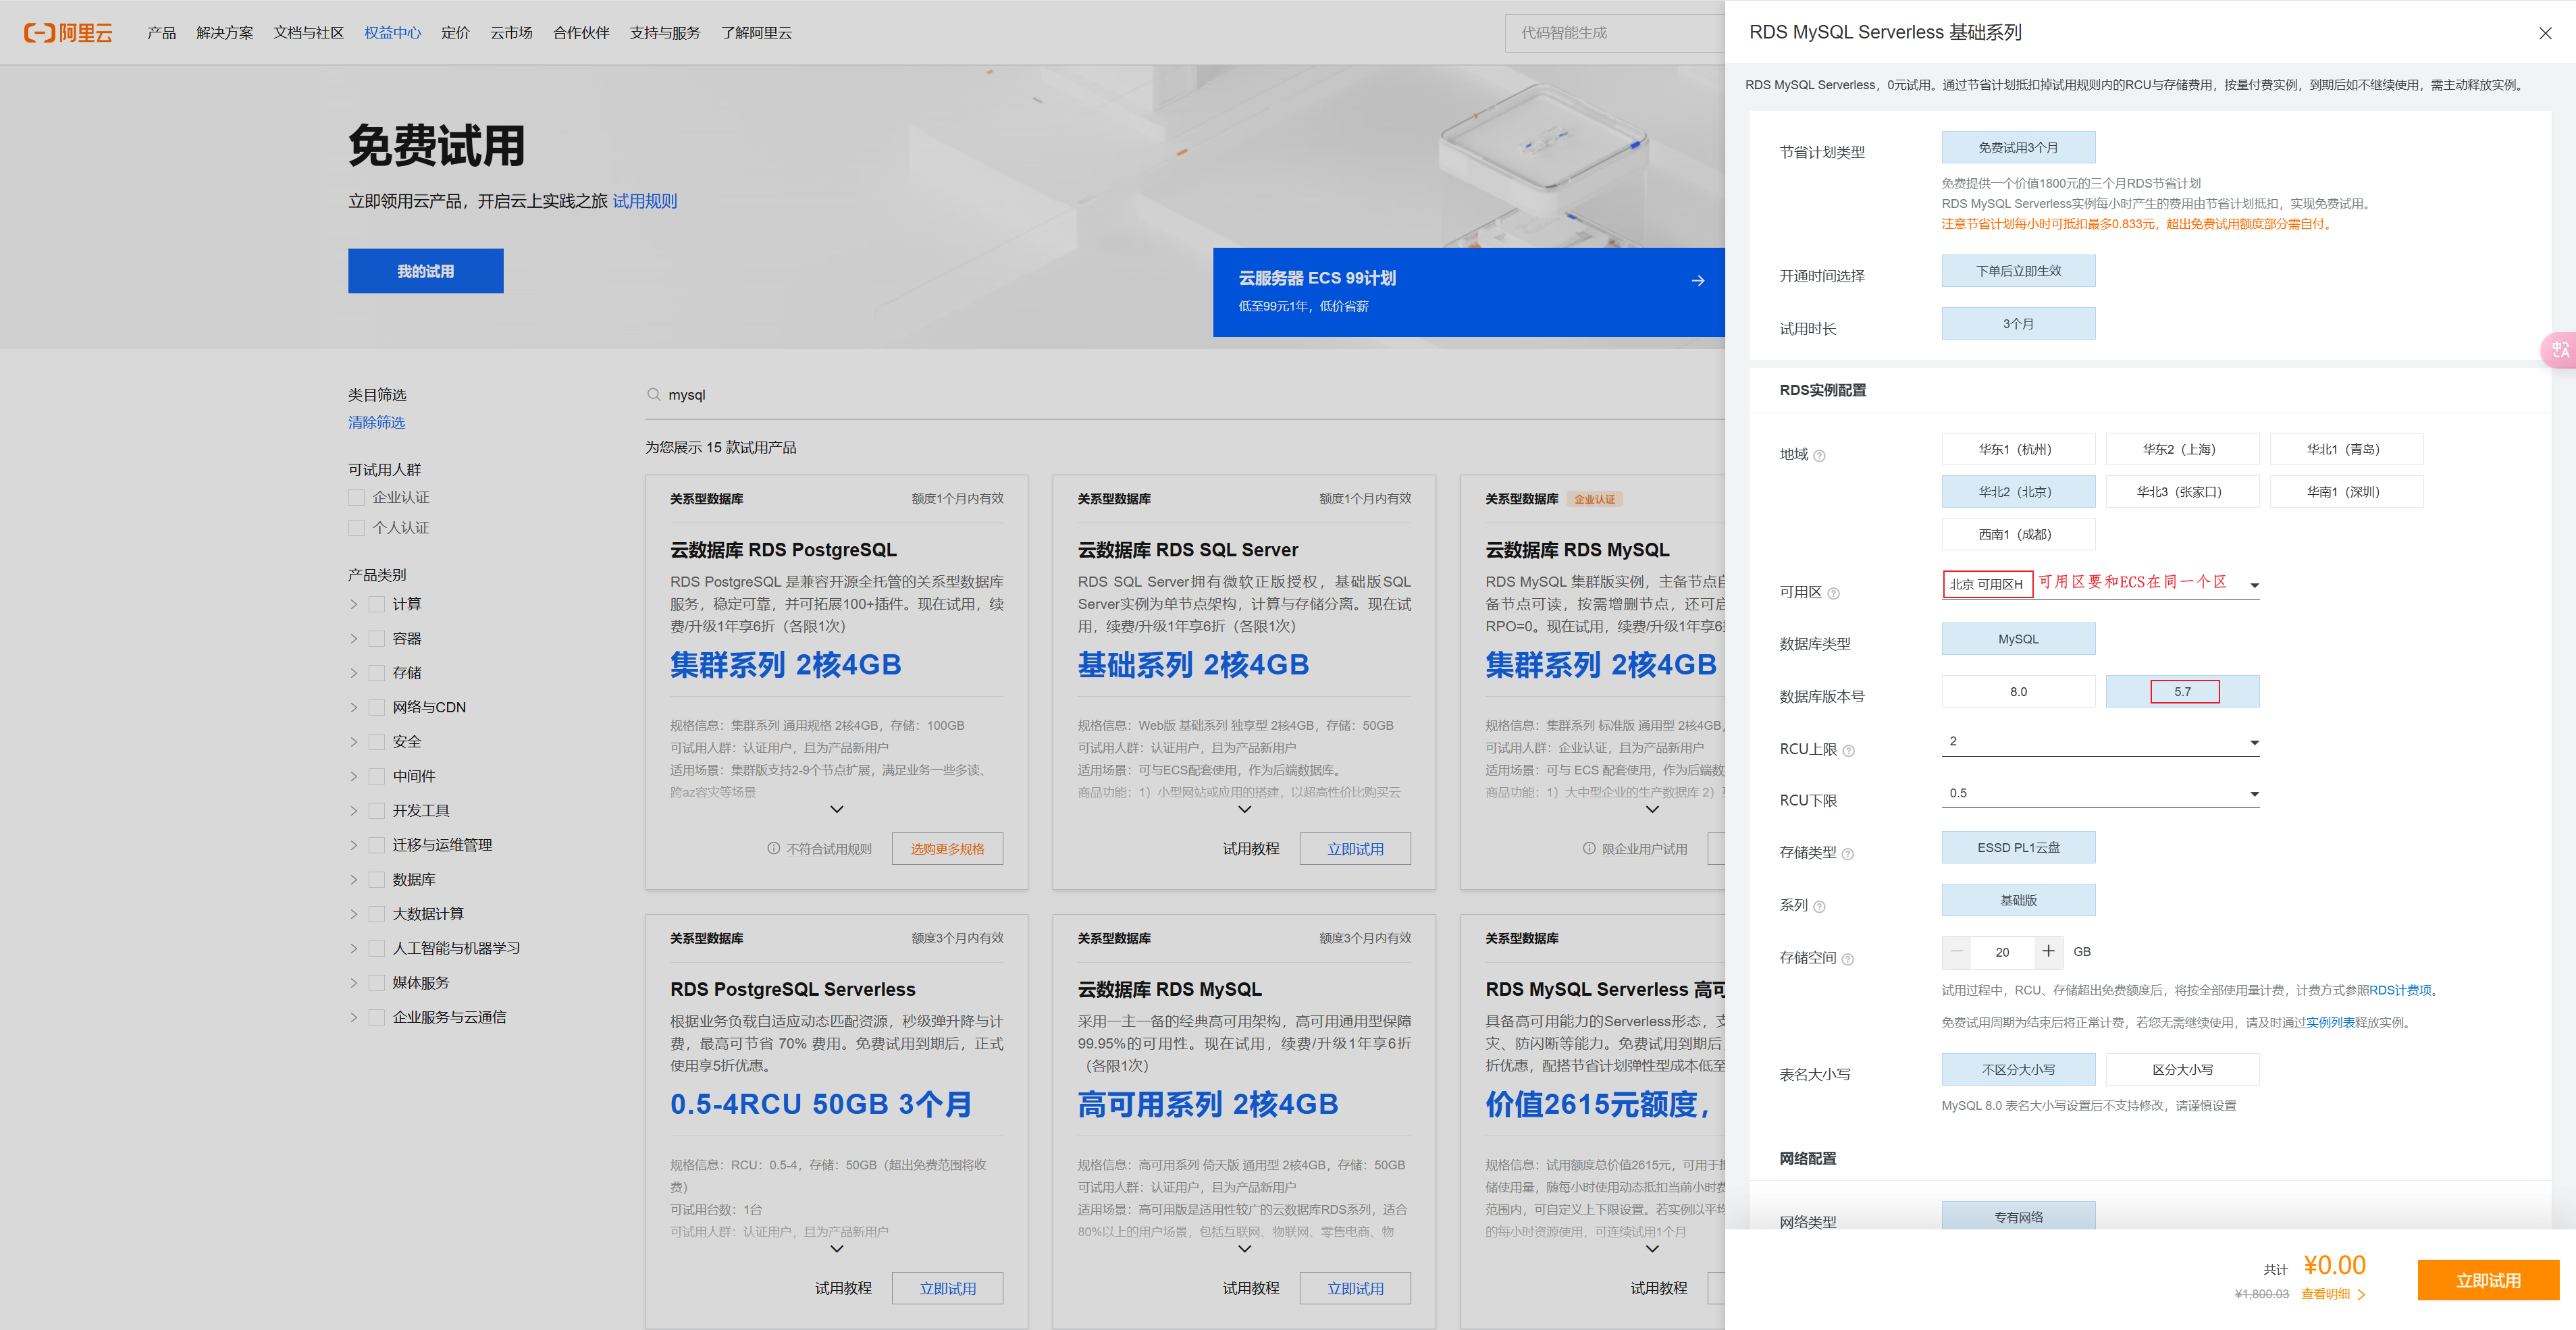This screenshot has width=2576, height=1330.
Task: Click help icon beside 系列 label
Action: pos(1819,907)
